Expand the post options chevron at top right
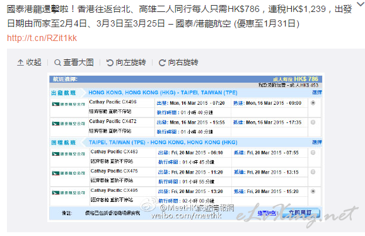The width and height of the screenshot is (365, 236). click(x=361, y=4)
